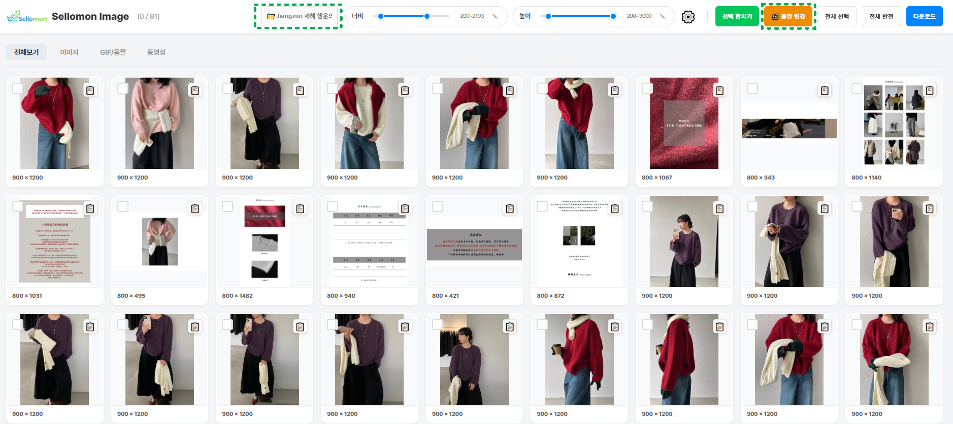The height and width of the screenshot is (424, 953).
Task: Open the 800 × 1067 red fabric thumbnail
Action: [684, 123]
